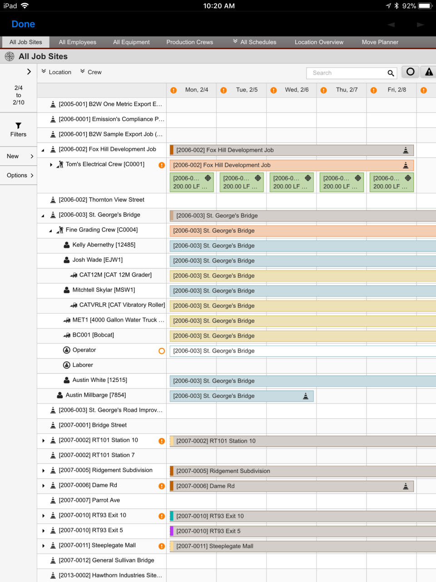Tap the Done button at top left
The image size is (436, 582).
pyautogui.click(x=23, y=24)
